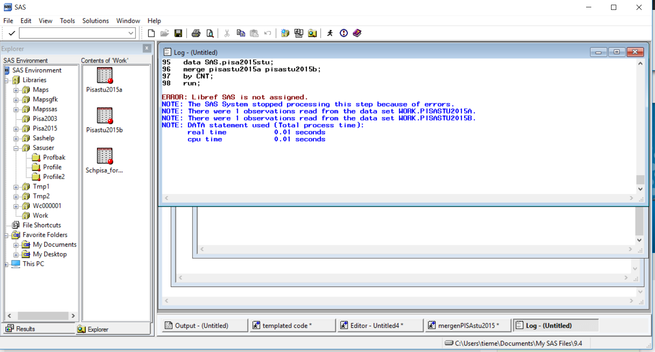Image resolution: width=655 pixels, height=352 pixels.
Task: Switch to the mergenPISAstu2015 editor window
Action: [468, 325]
